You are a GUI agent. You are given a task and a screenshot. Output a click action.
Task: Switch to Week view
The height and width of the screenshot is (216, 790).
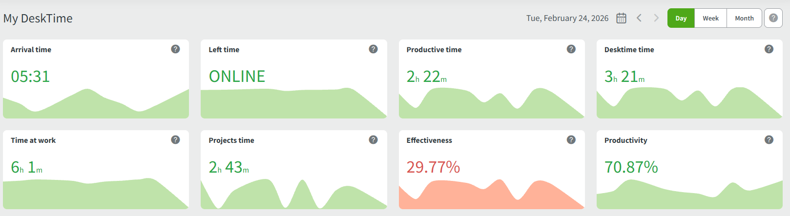tap(710, 18)
